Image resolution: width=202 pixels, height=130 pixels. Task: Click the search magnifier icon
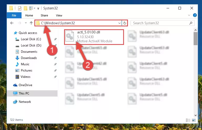point(191,23)
